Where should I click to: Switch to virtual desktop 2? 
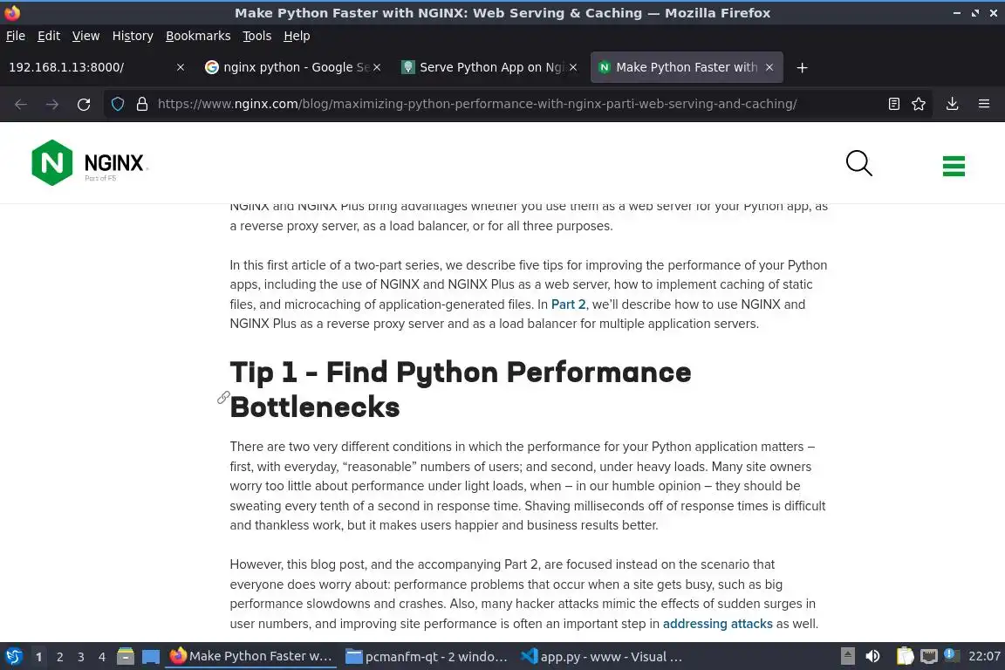60,657
